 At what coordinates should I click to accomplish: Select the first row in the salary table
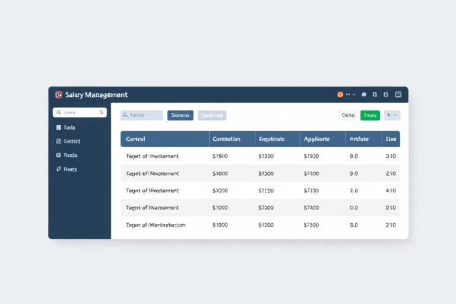[x=260, y=156]
